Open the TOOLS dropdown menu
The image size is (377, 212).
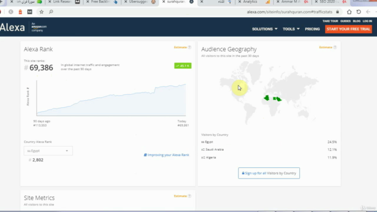pos(291,29)
